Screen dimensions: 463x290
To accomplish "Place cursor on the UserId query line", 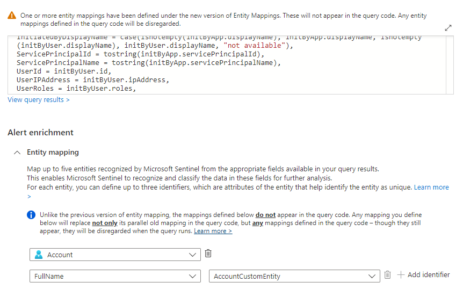I will pyautogui.click(x=63, y=71).
